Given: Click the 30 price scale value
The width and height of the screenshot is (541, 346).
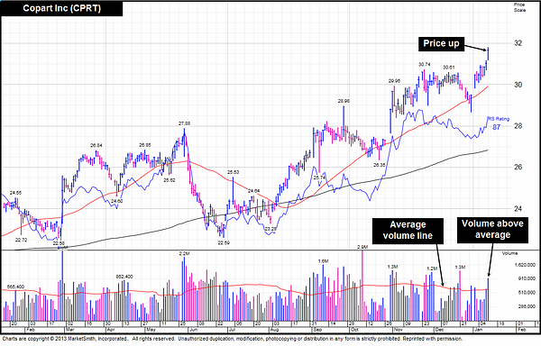Looking at the screenshot, I should (x=518, y=85).
